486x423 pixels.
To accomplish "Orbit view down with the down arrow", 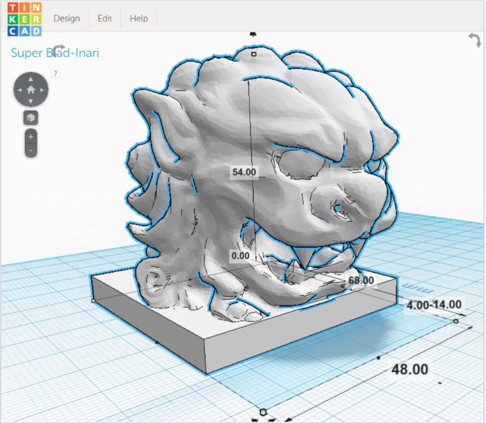I will click(31, 101).
